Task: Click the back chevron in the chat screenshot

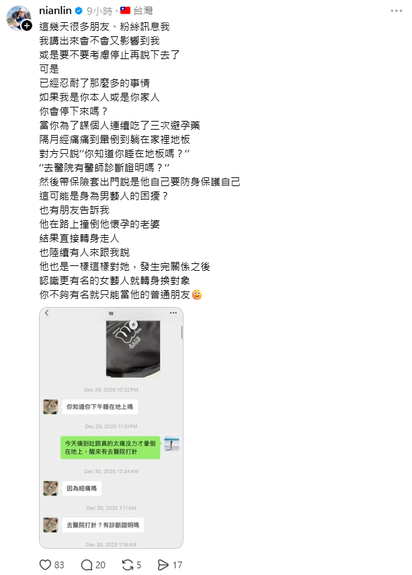Action: coord(47,313)
